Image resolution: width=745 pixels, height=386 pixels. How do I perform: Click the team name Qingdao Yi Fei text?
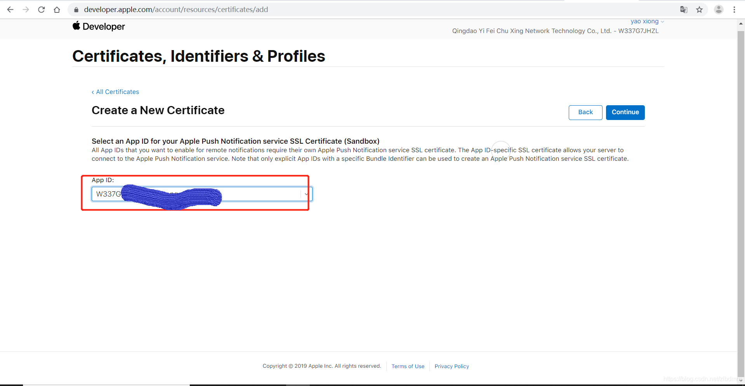(555, 31)
